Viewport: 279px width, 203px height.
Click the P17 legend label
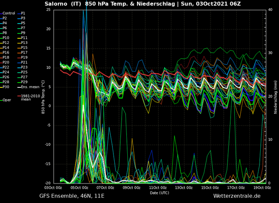(24, 53)
